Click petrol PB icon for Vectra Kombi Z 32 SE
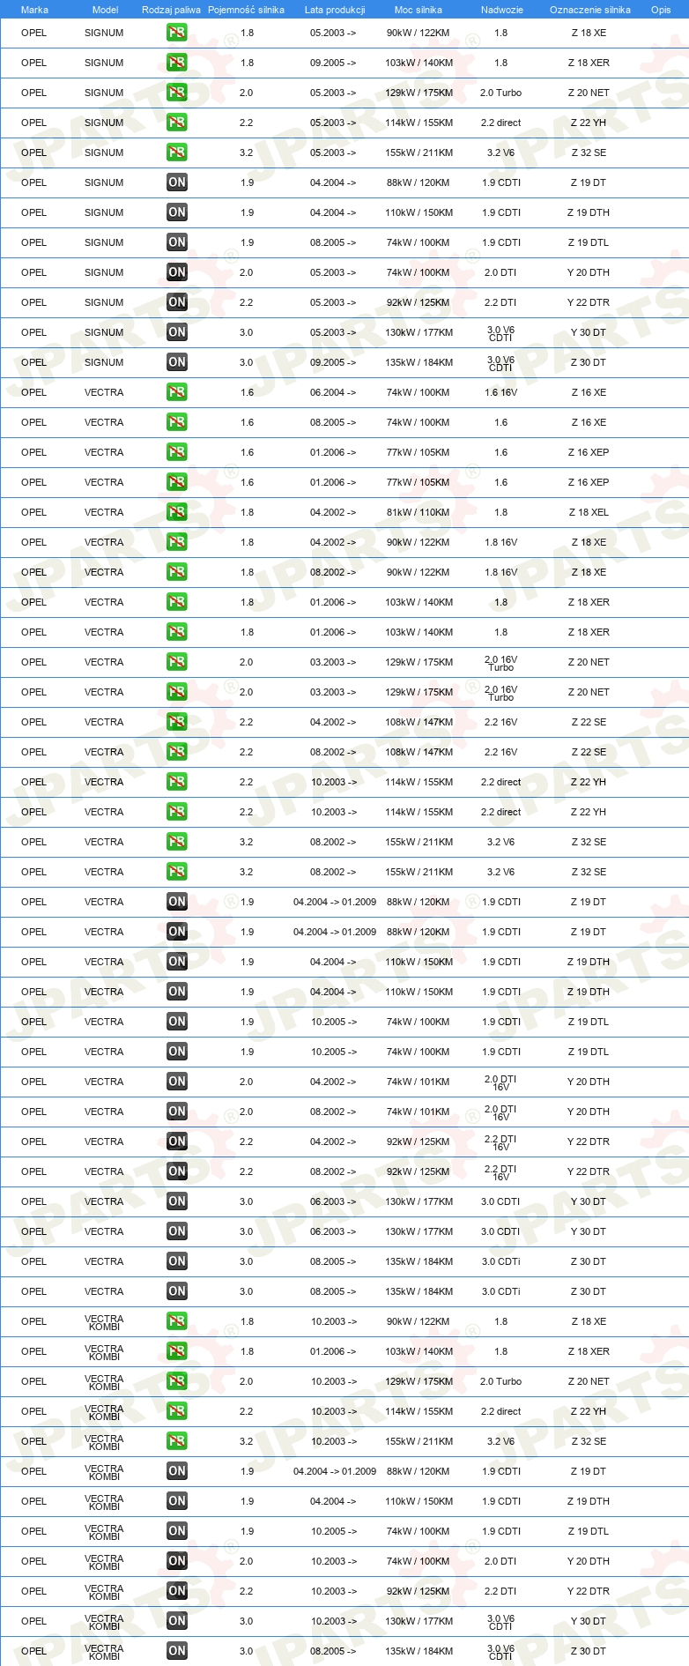Screen dimensions: 689x1666 pos(176,1441)
